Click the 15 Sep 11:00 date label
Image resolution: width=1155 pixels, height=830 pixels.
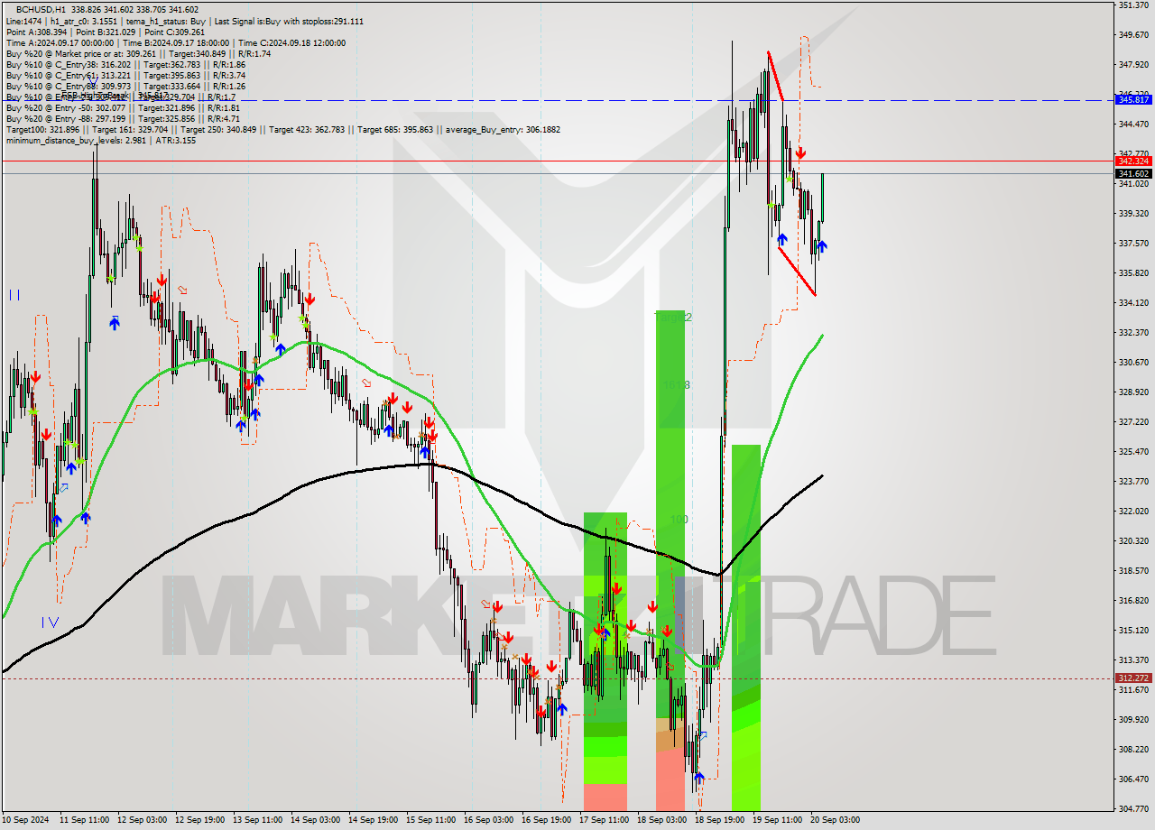tap(430, 820)
